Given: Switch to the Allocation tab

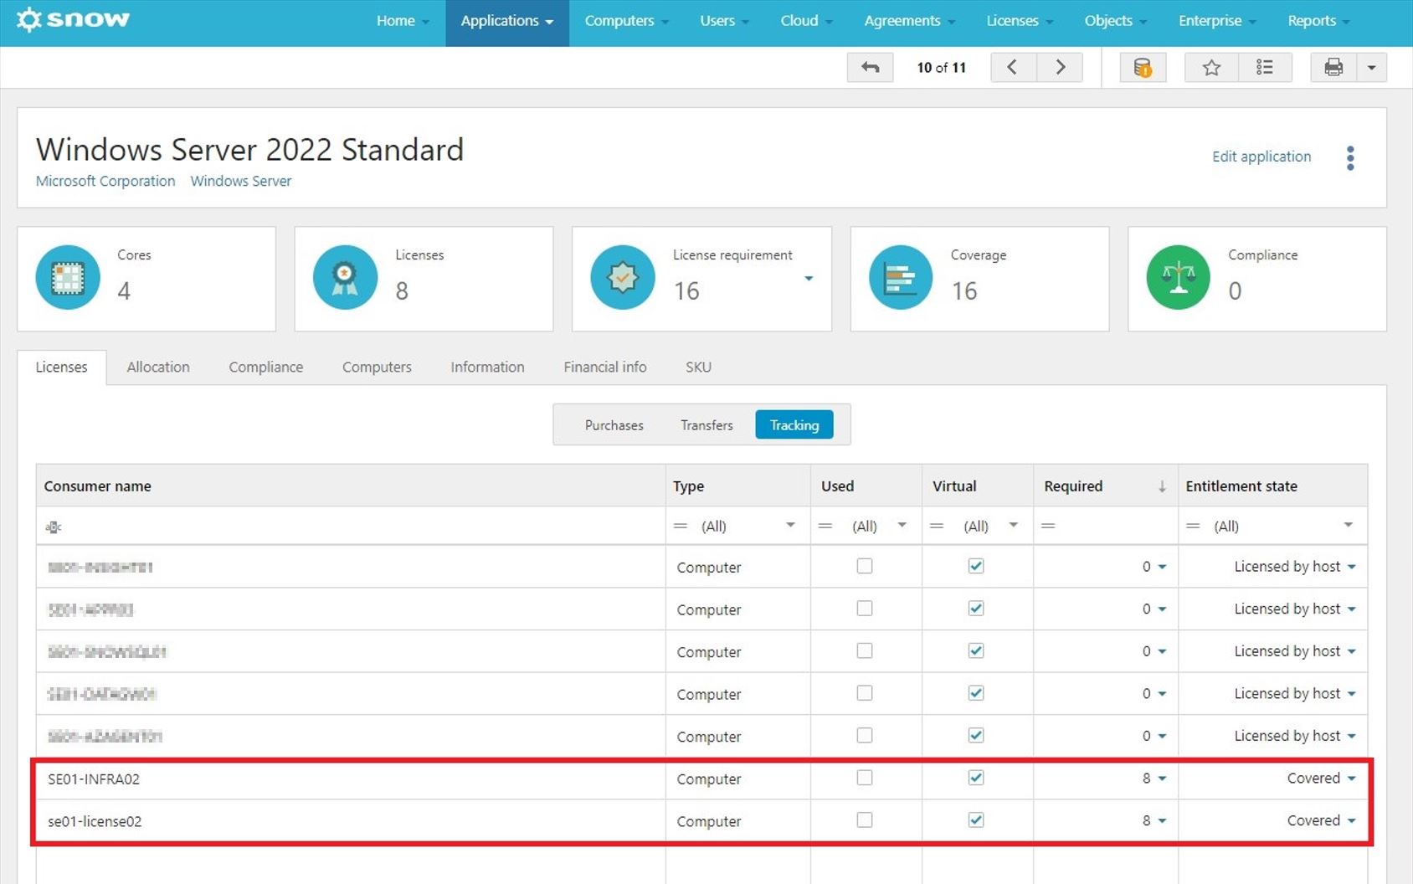Looking at the screenshot, I should click(x=158, y=367).
